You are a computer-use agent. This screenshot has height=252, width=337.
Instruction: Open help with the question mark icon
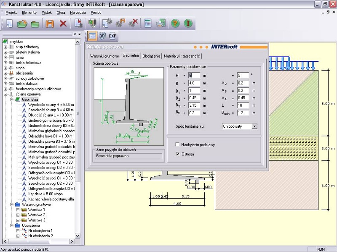[x=175, y=23]
